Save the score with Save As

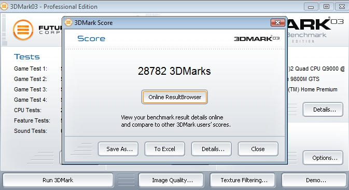(x=118, y=149)
